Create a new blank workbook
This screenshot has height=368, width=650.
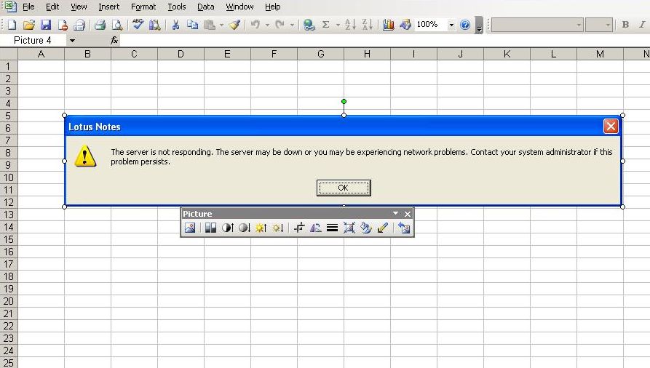point(12,25)
